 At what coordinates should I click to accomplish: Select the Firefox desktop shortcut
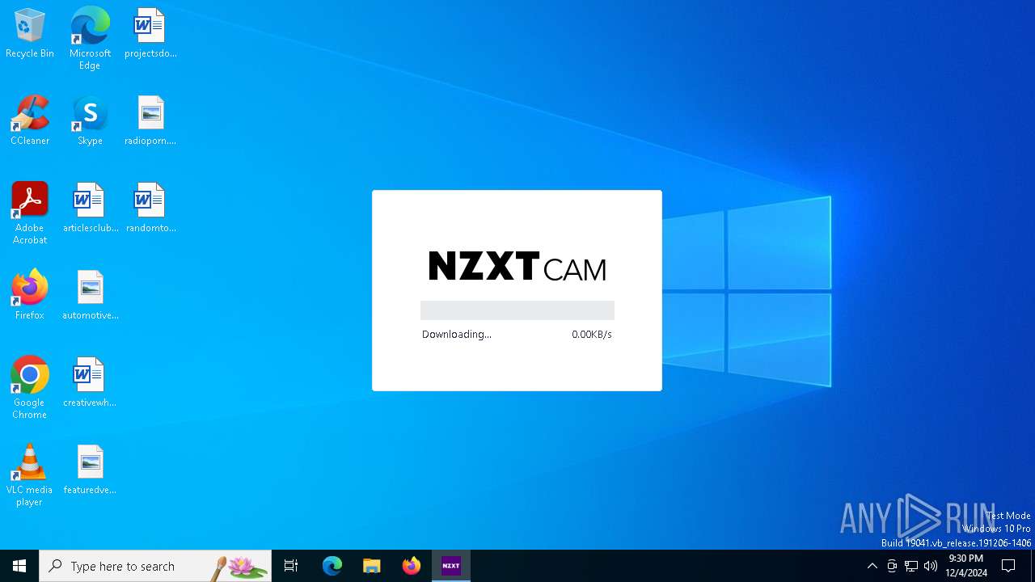(x=30, y=296)
